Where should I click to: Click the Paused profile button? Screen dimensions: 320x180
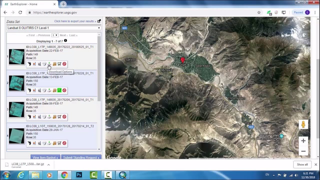301,12
